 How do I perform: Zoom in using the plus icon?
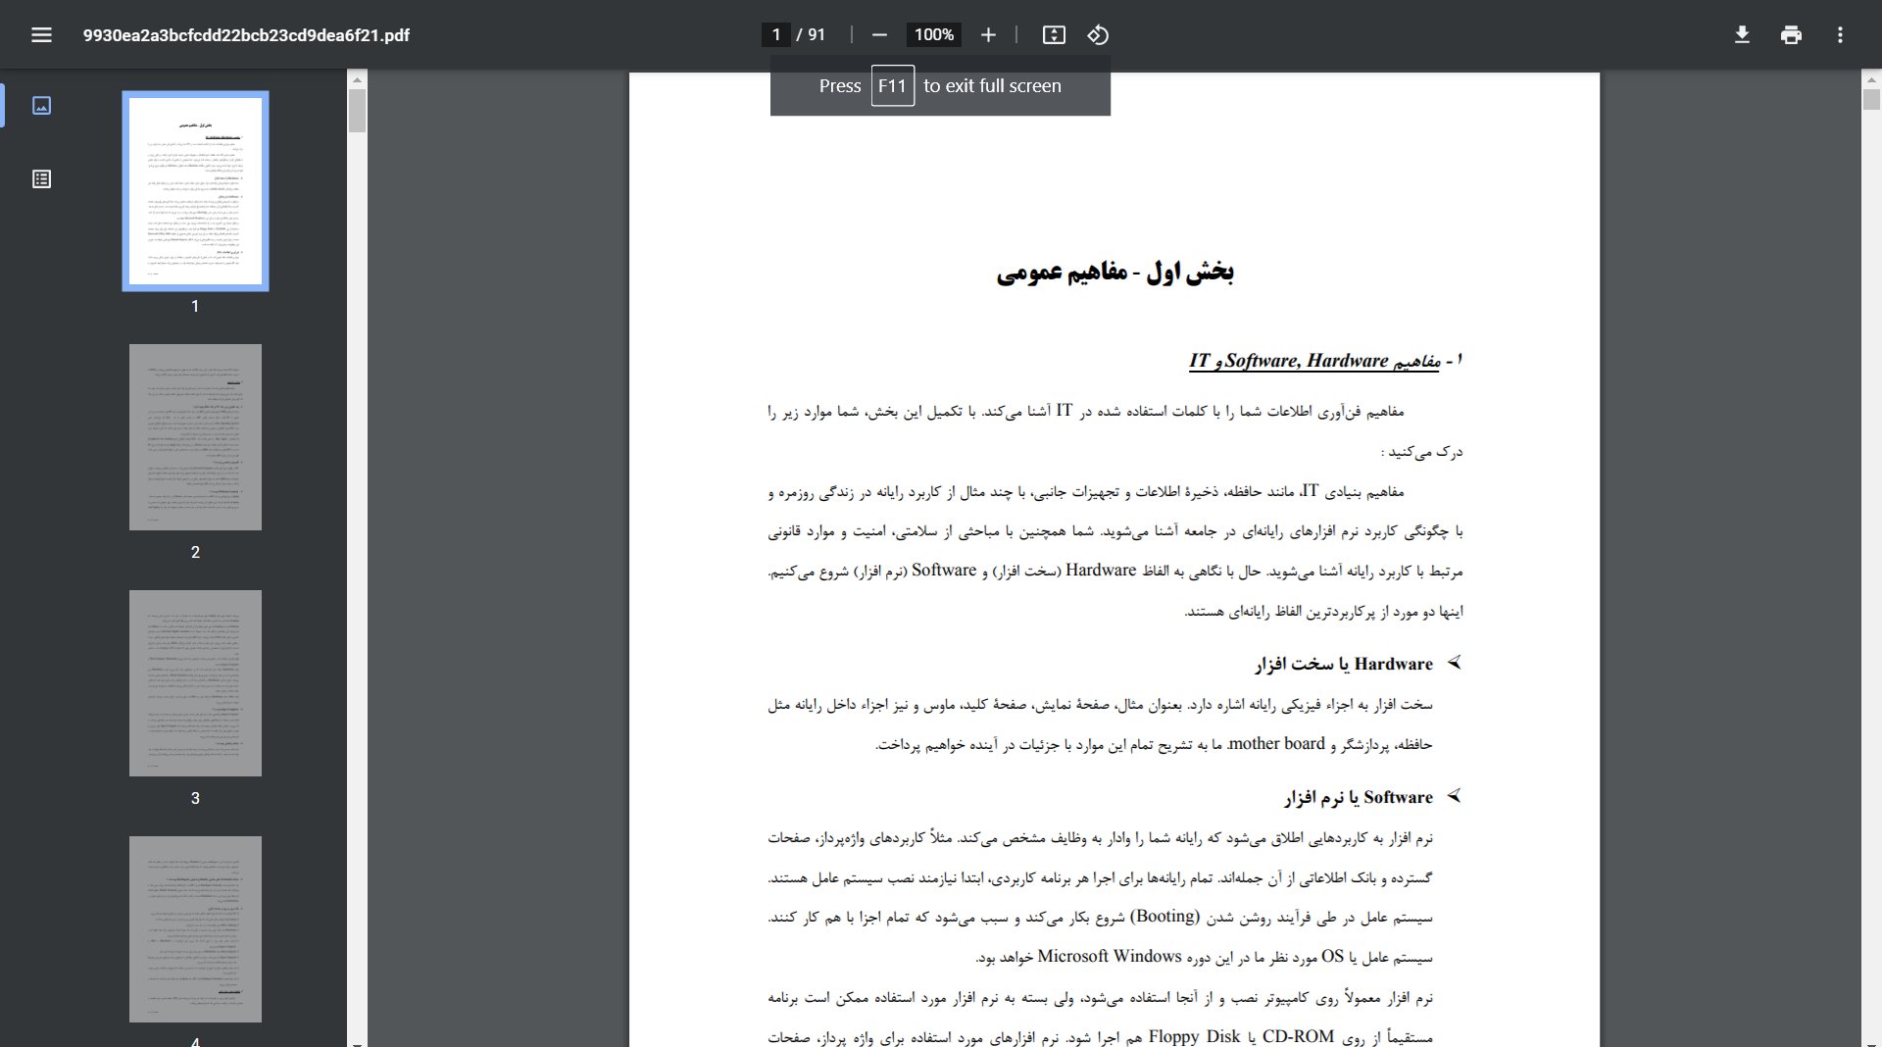[988, 35]
